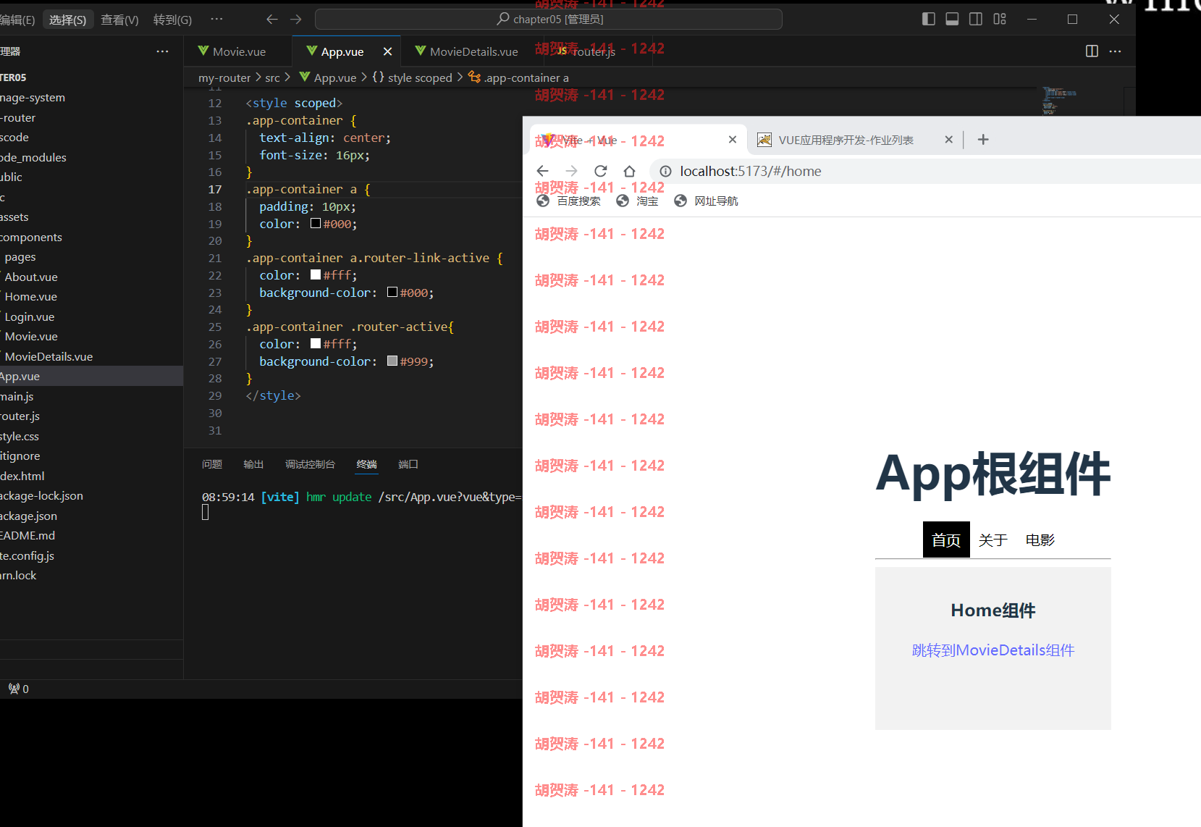Split the editor to the right
Image resolution: width=1201 pixels, height=827 pixels.
coord(1092,51)
